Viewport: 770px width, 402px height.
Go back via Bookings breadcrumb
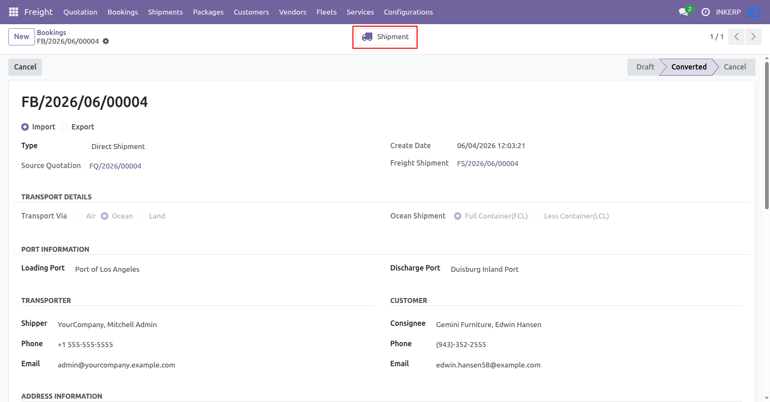click(51, 32)
